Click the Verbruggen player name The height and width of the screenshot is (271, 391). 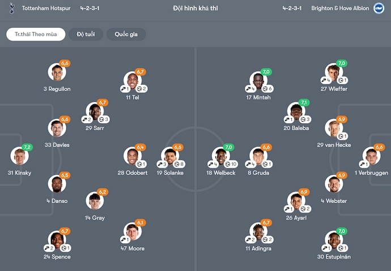[371, 173]
